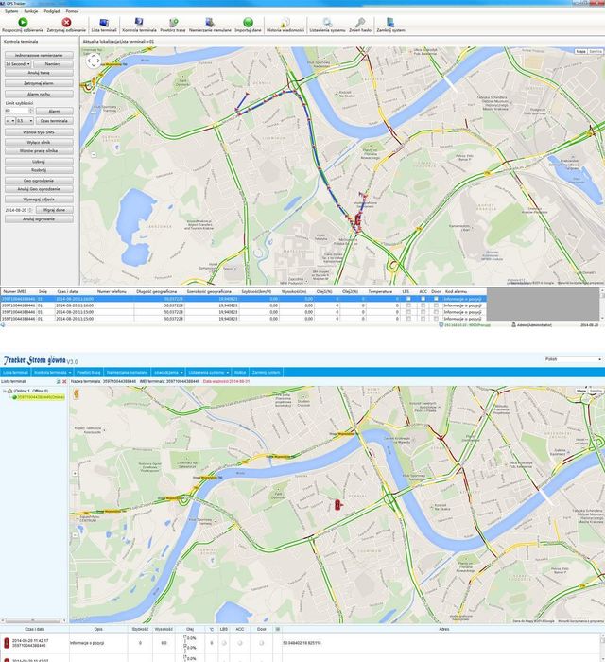Screen dimensions: 605x662
Task: Click the red vehicle marker on upper map
Action: click(357, 218)
